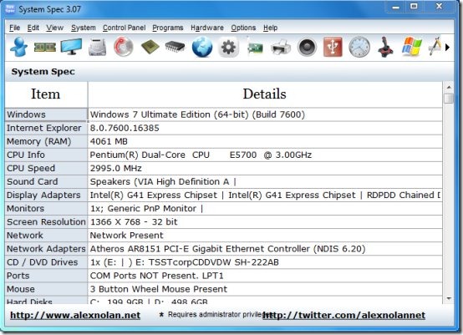Select the Memory (RAM) row label

click(46, 141)
